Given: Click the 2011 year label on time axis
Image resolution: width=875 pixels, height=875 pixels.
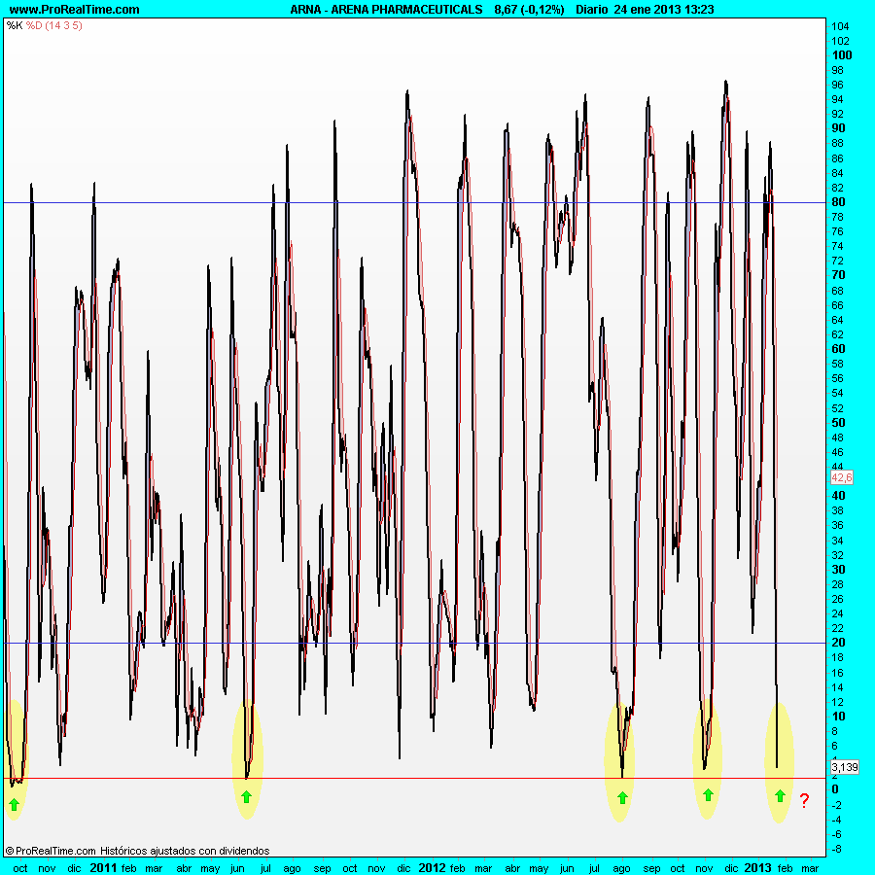Looking at the screenshot, I should pyautogui.click(x=103, y=868).
